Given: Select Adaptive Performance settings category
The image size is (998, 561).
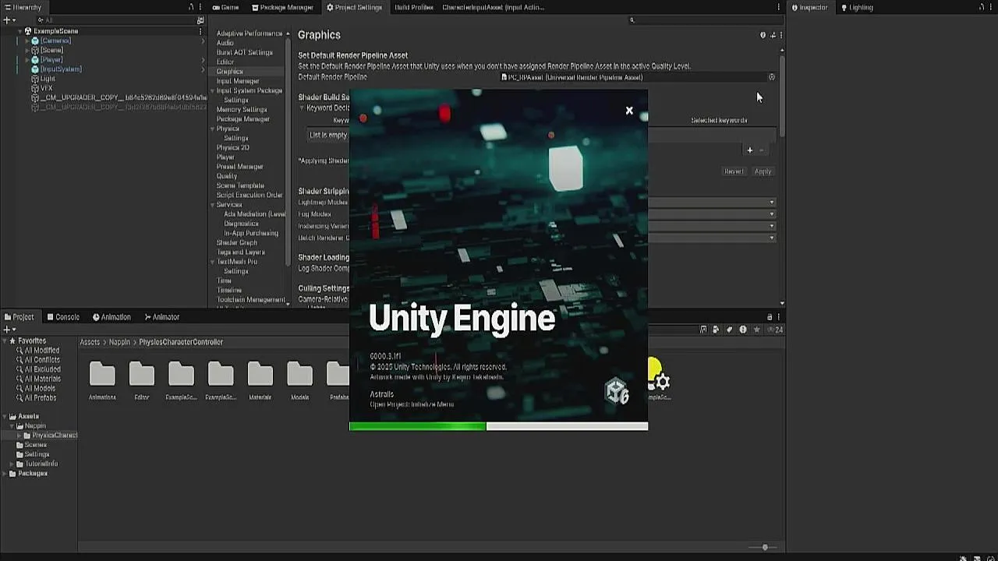Looking at the screenshot, I should tap(249, 34).
